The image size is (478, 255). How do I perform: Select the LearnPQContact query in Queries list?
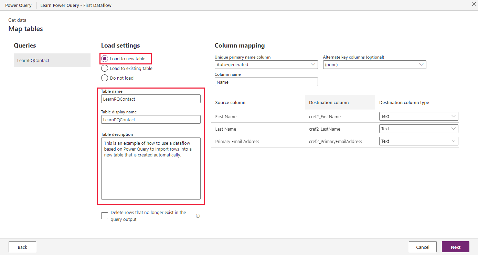(52, 60)
